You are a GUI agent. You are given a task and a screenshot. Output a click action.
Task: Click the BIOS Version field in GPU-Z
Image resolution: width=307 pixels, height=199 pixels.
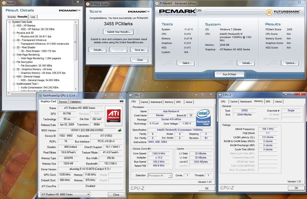coord(87,130)
